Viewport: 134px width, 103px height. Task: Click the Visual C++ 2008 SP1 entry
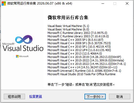click(x=79, y=43)
